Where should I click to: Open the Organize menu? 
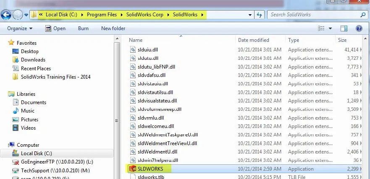point(20,28)
